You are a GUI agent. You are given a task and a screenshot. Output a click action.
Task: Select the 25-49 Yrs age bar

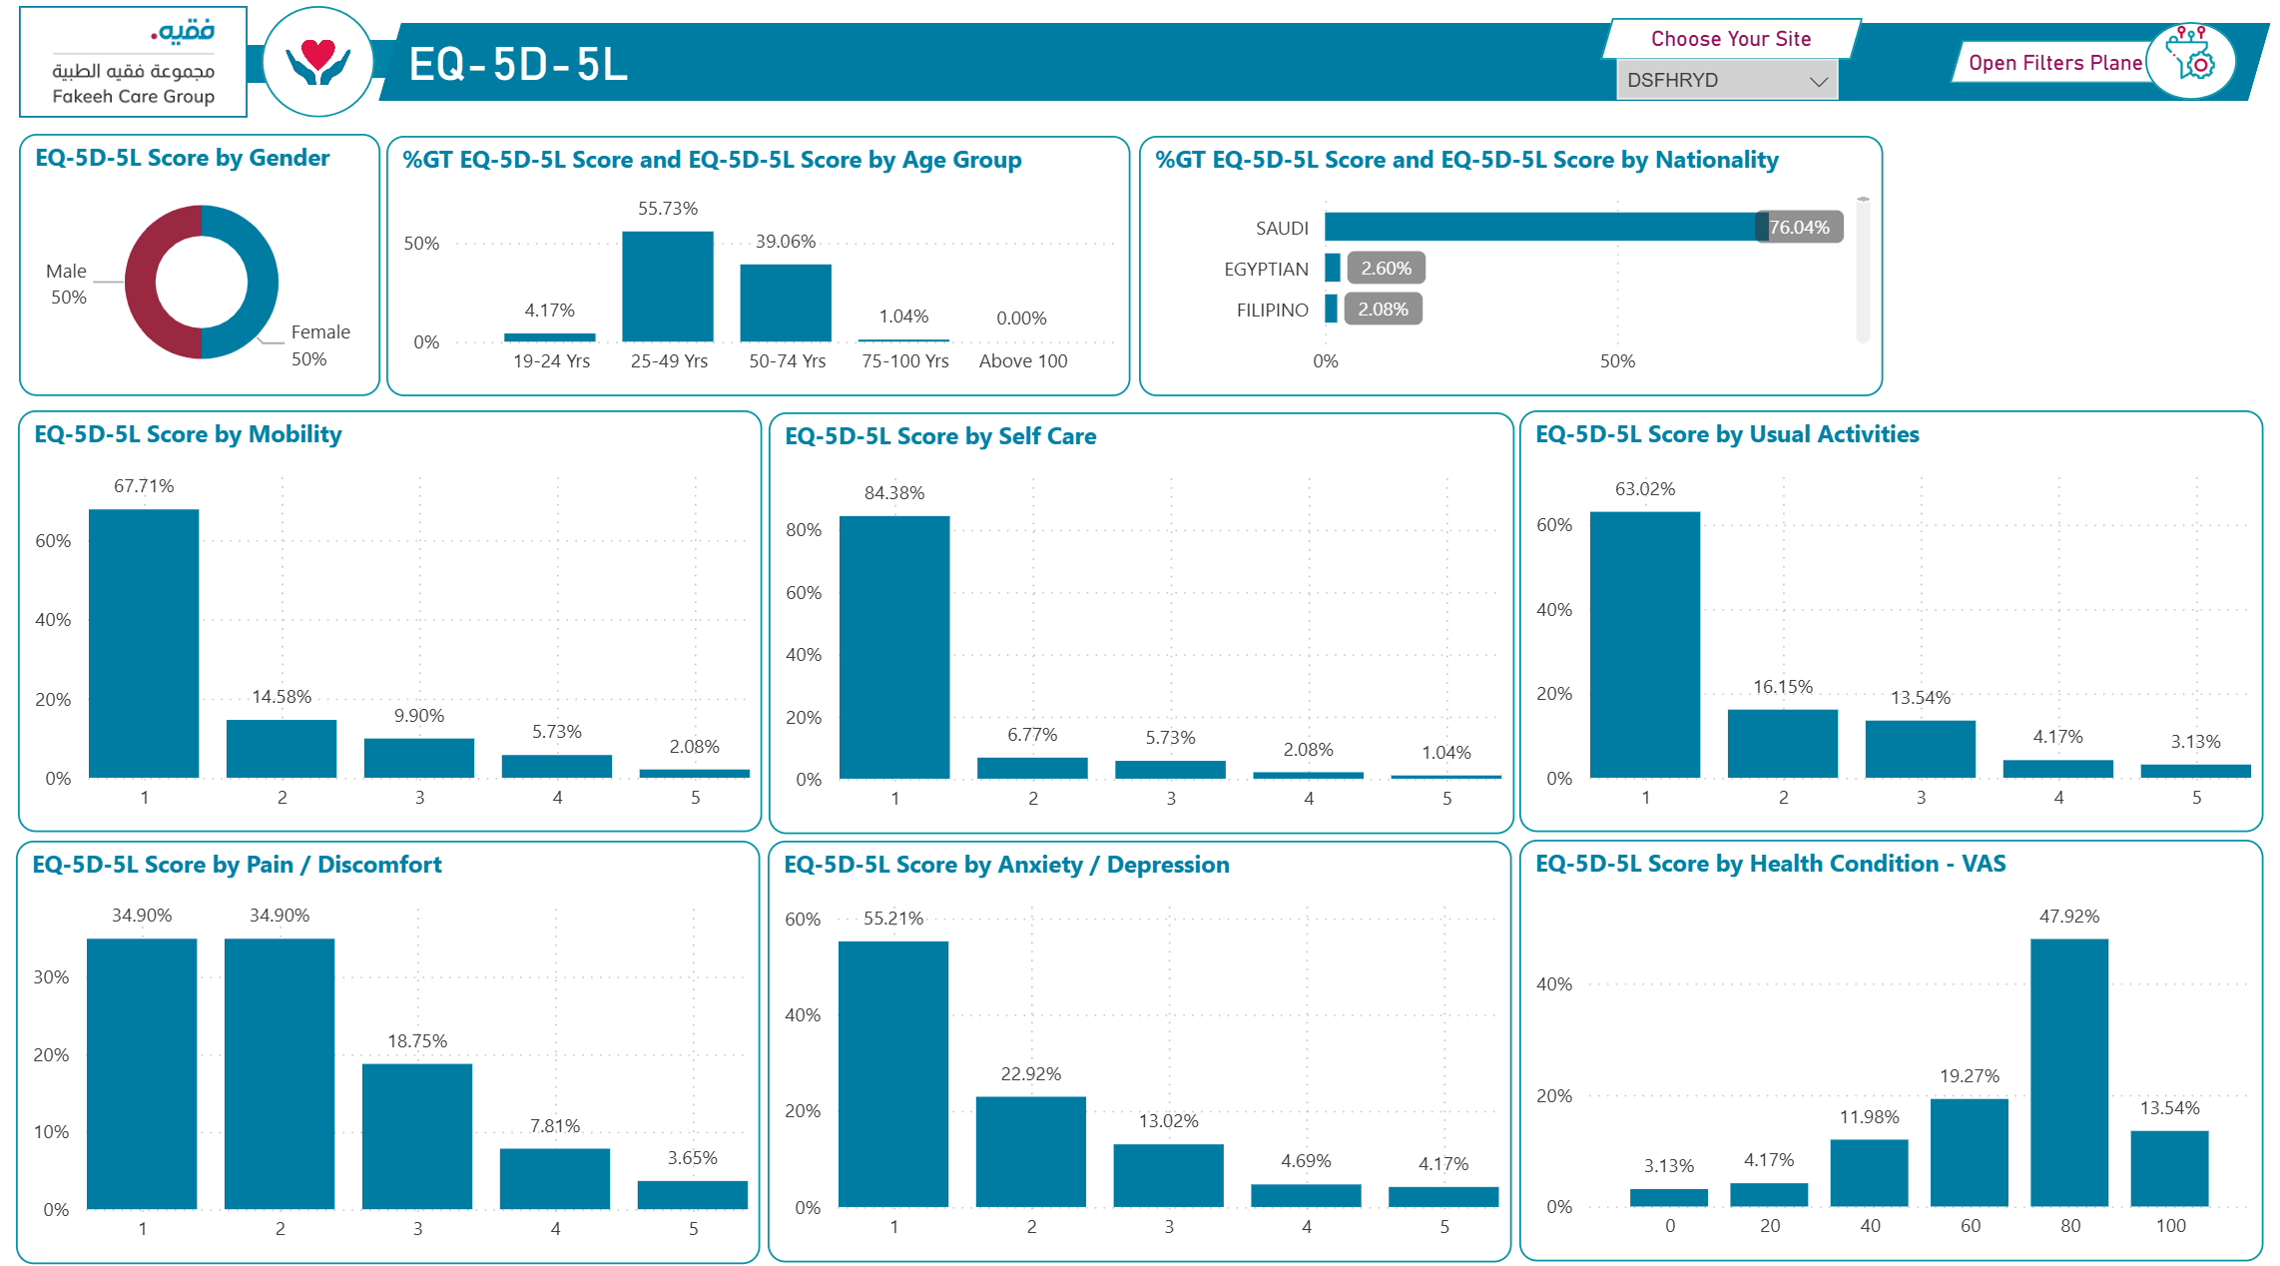point(668,287)
